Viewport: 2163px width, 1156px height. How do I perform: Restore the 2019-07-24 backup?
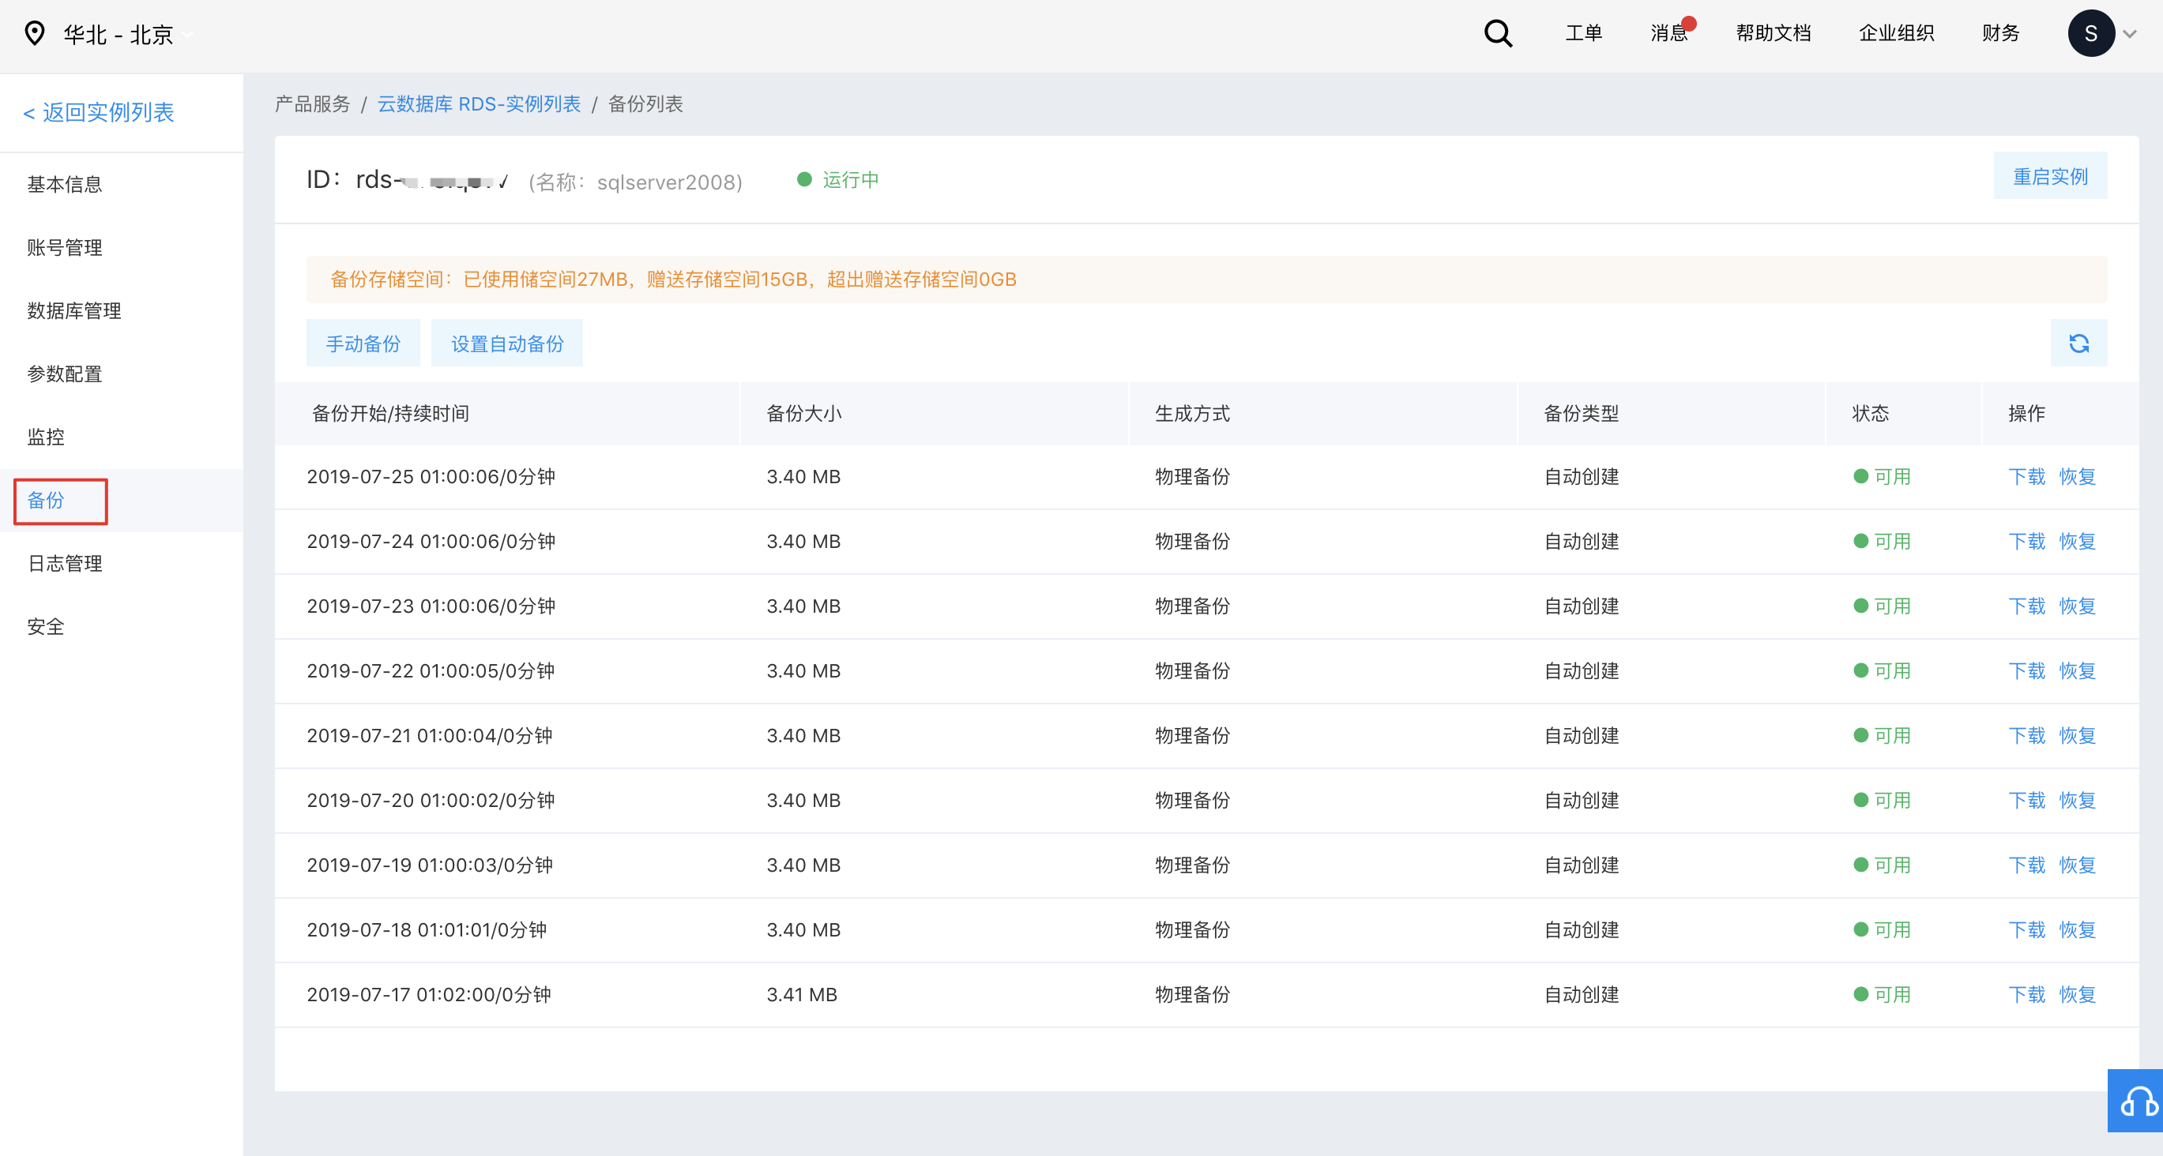click(2078, 542)
